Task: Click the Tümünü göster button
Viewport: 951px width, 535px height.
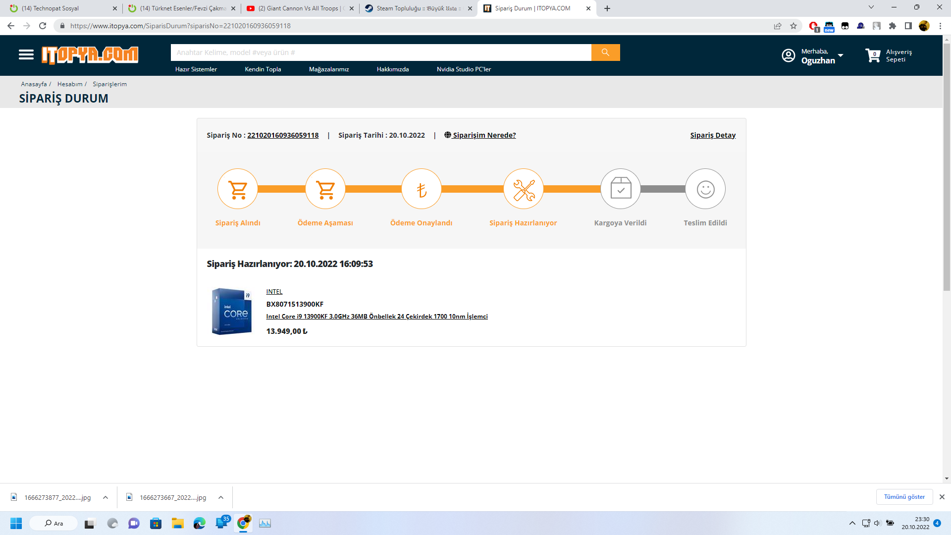Action: pos(904,497)
